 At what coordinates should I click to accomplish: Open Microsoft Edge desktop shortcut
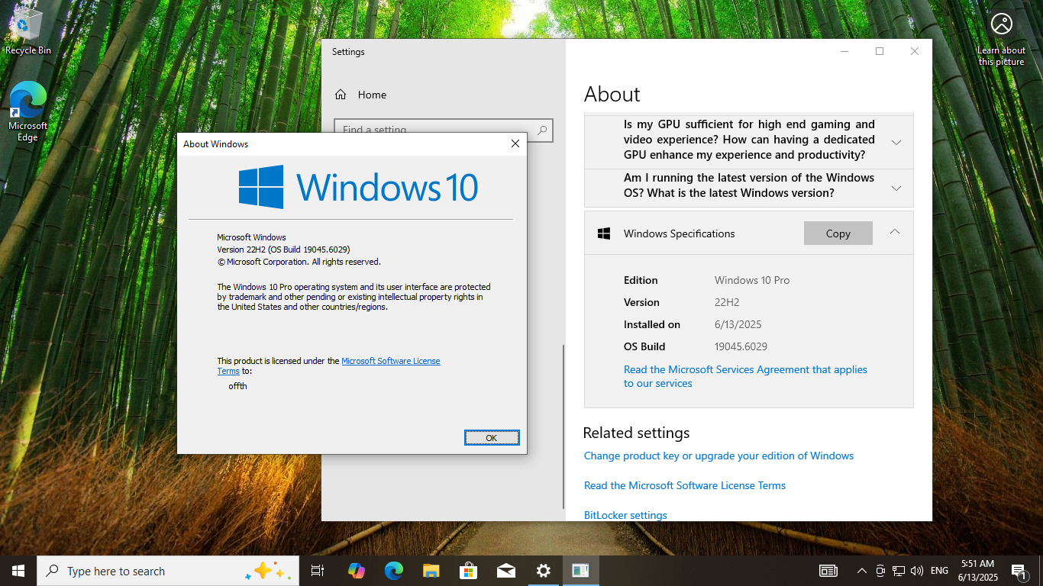pyautogui.click(x=27, y=111)
